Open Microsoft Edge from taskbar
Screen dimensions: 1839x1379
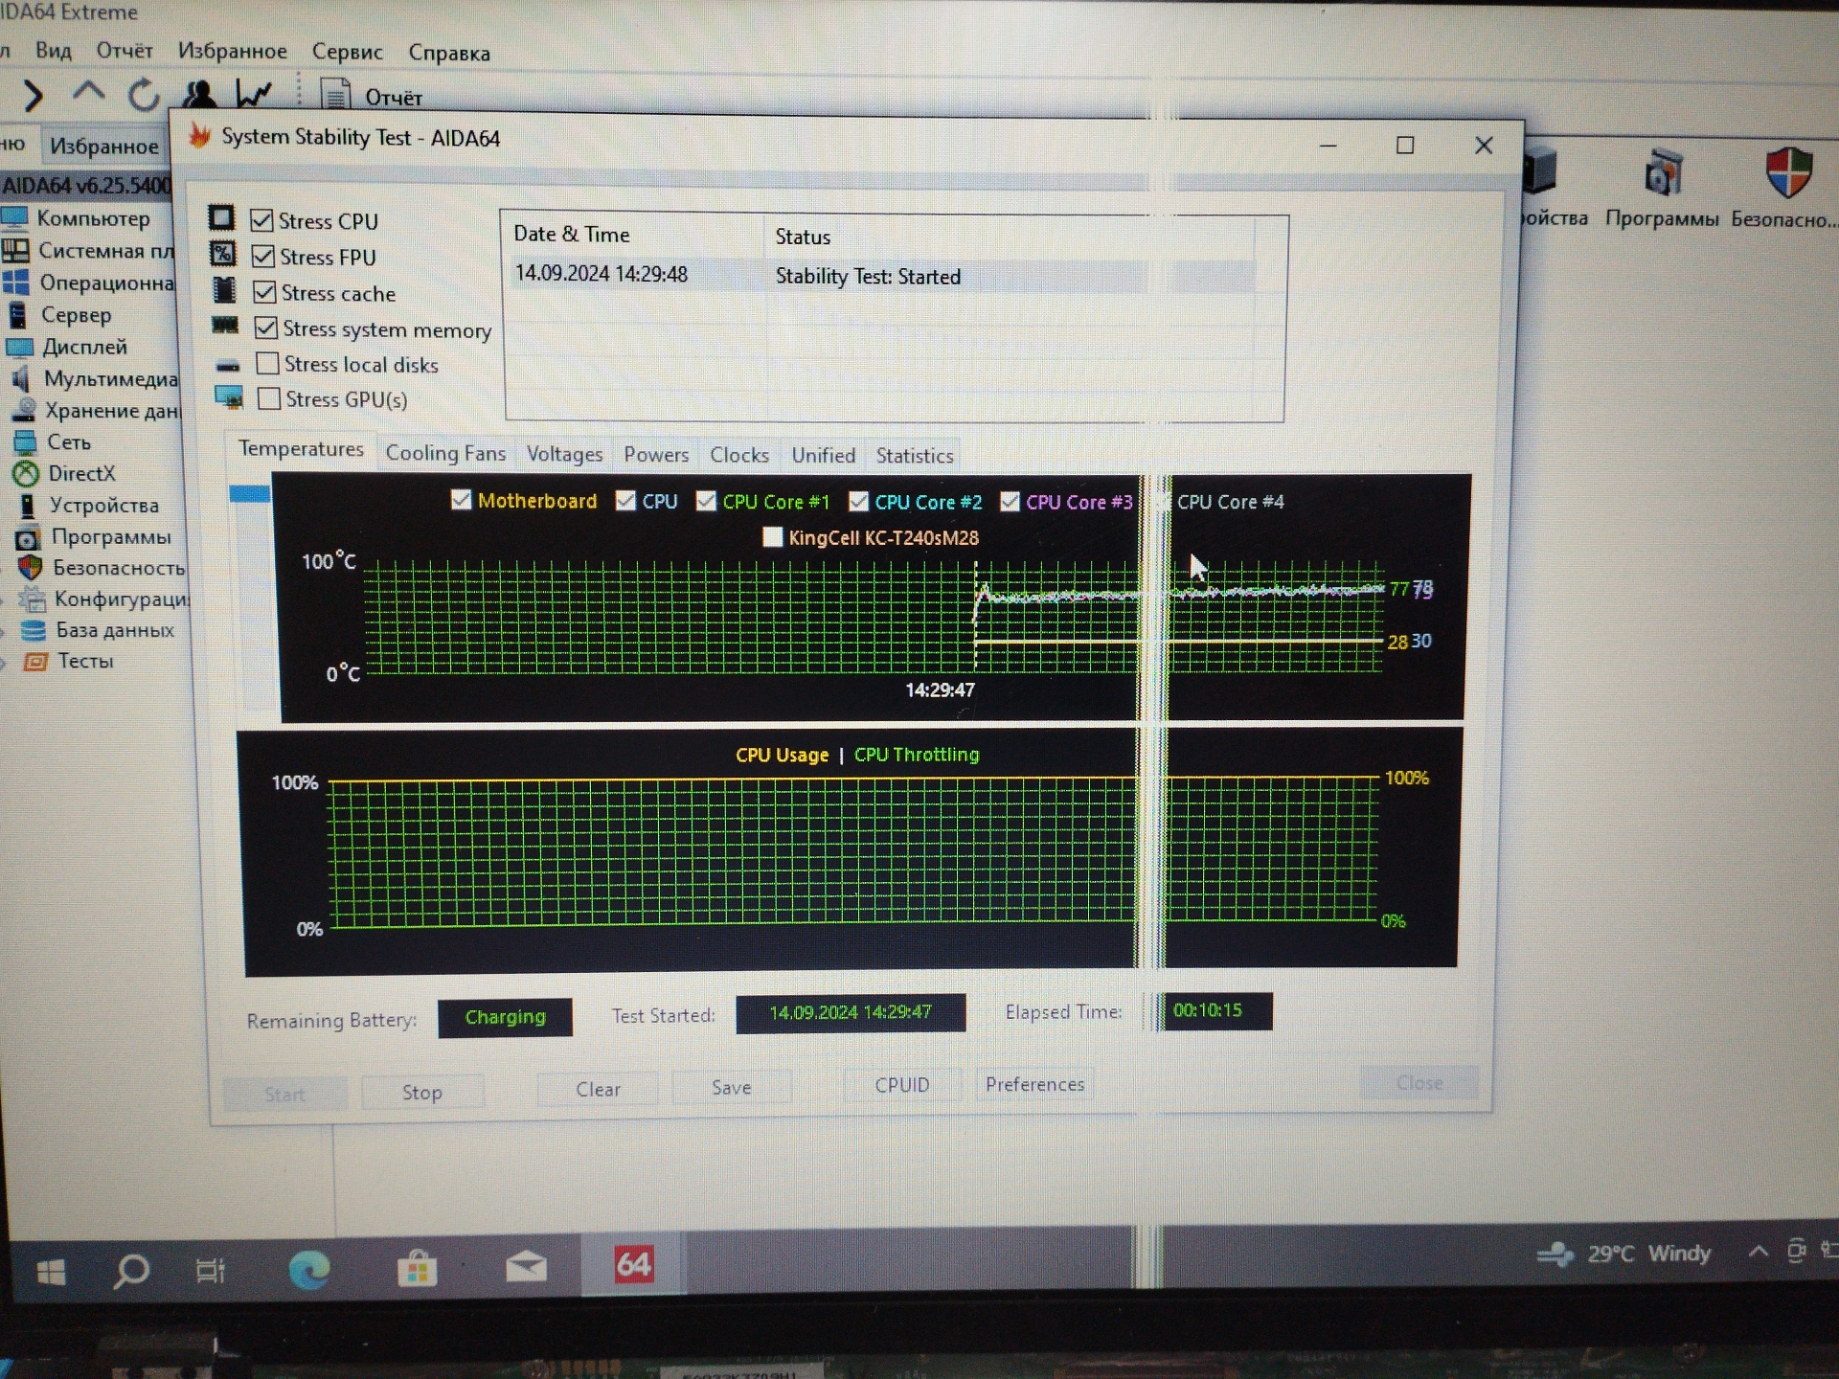coord(308,1270)
